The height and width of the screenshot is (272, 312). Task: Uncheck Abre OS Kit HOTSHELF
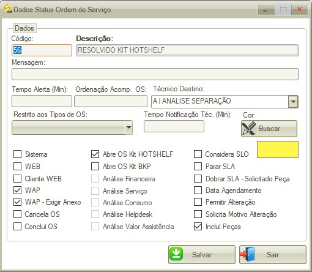[x=95, y=154]
